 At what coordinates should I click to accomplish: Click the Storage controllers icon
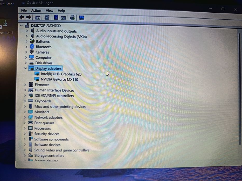click(x=31, y=155)
